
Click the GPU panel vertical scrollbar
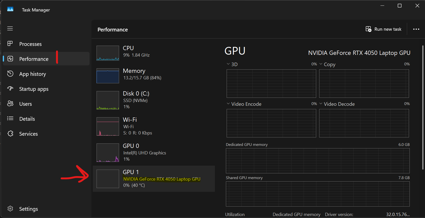423,107
